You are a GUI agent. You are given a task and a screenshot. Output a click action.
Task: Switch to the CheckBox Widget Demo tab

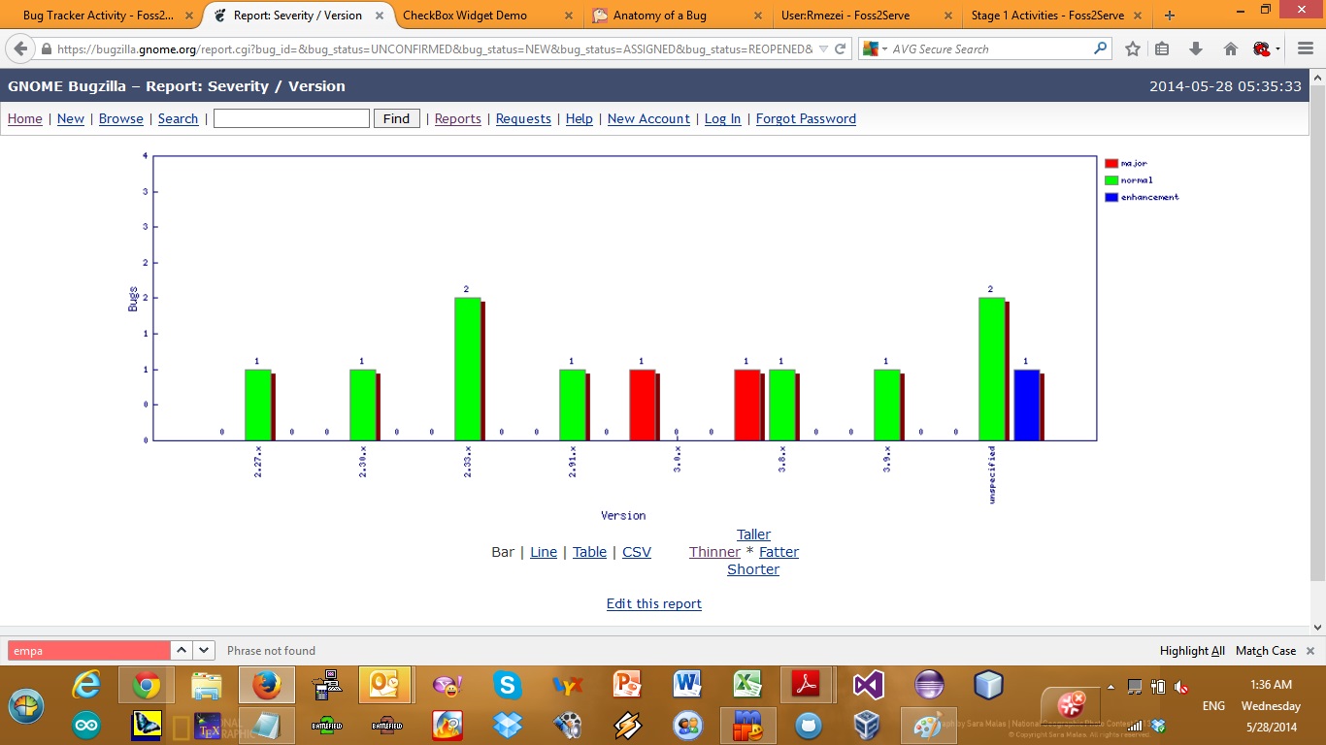click(x=465, y=16)
